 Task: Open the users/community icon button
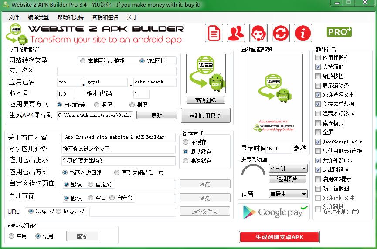click(x=236, y=33)
